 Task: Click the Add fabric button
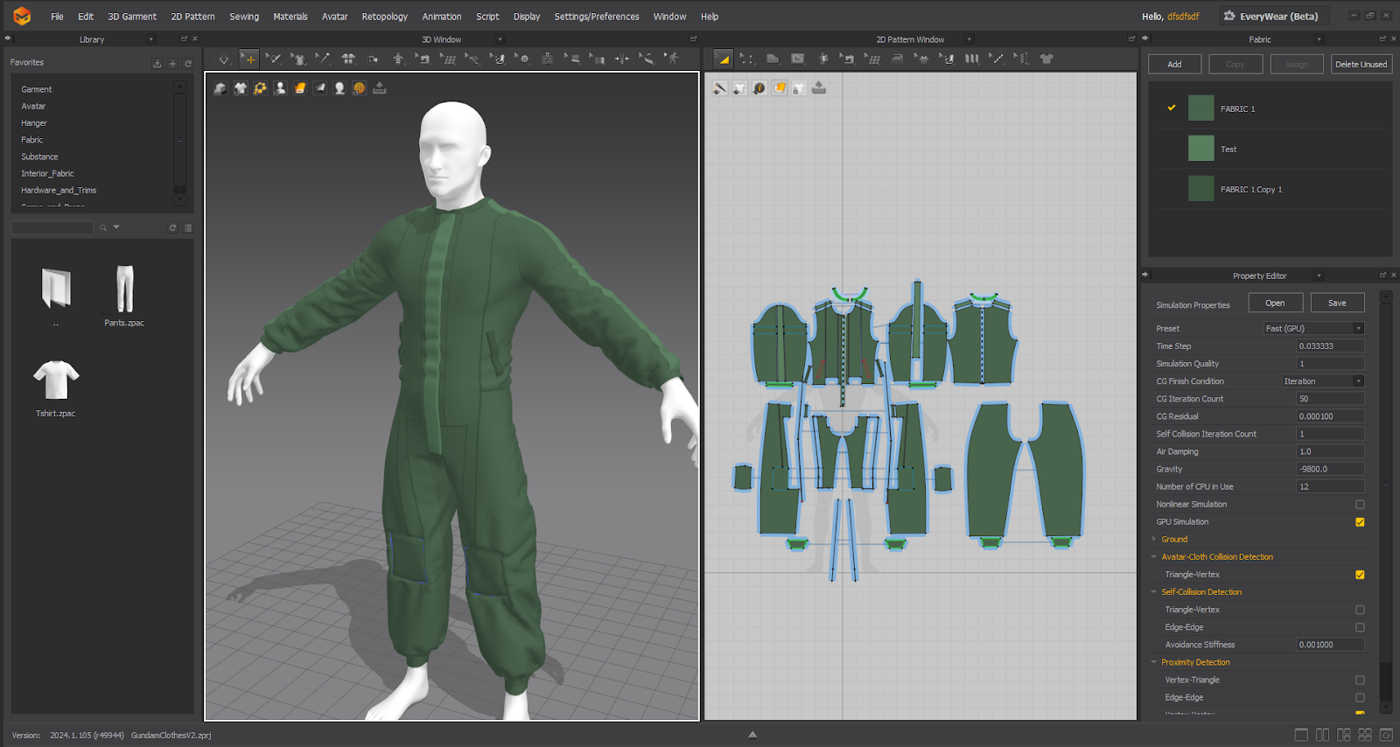tap(1174, 64)
